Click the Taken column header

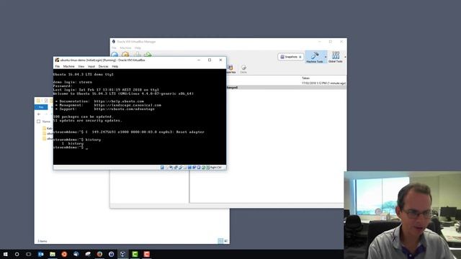(305, 78)
